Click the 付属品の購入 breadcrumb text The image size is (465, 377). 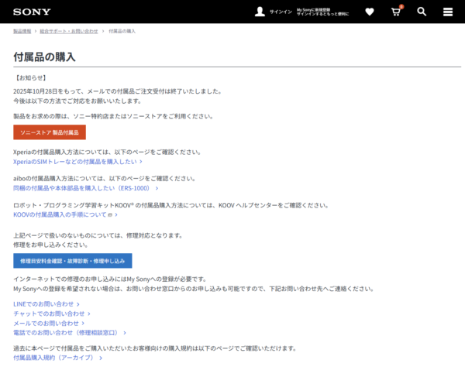pyautogui.click(x=122, y=31)
